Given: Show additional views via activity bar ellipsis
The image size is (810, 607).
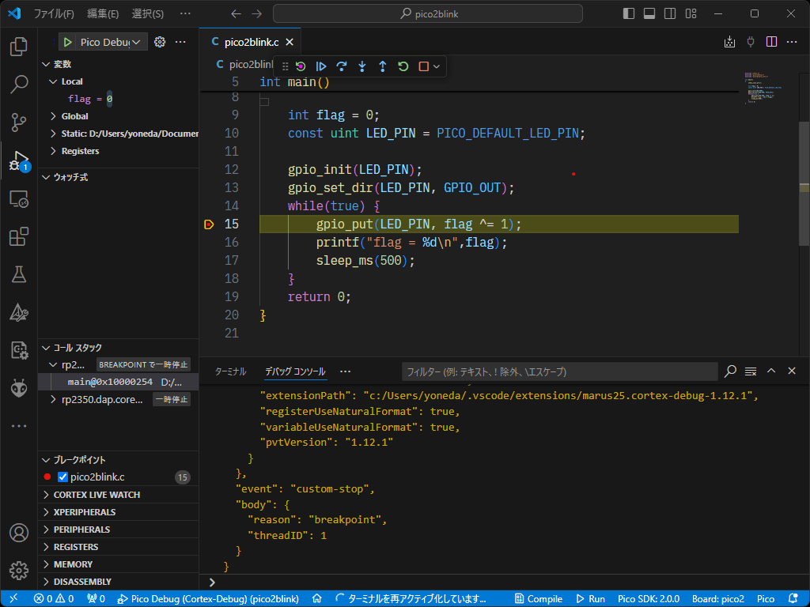Looking at the screenshot, I should 19,426.
